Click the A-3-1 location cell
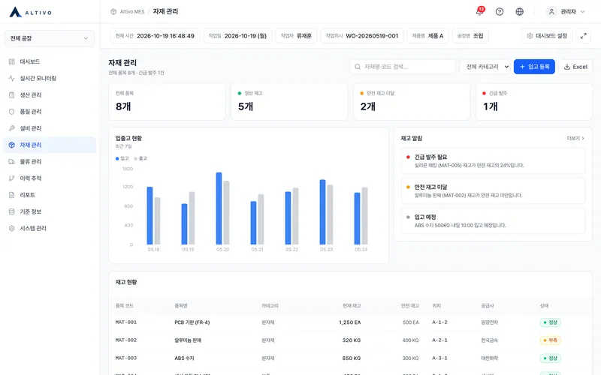The image size is (601, 375). coord(439,358)
